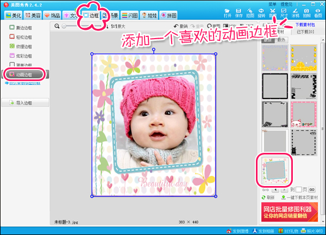Click 下载素材包 download link
Viewport: 326px width, 235px height.
point(305,25)
